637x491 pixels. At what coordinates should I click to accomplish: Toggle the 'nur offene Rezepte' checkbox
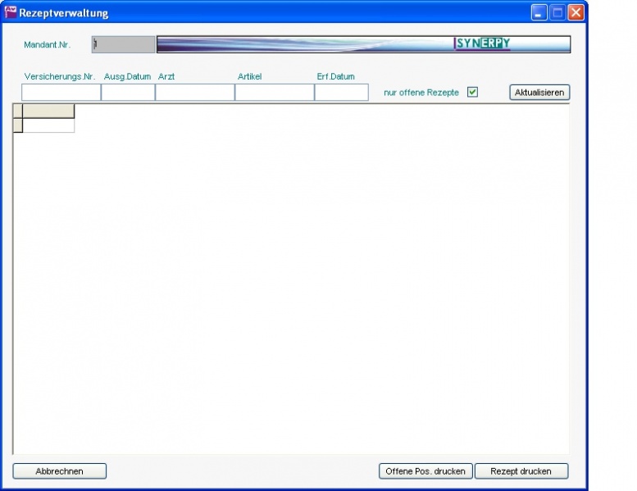pyautogui.click(x=472, y=92)
